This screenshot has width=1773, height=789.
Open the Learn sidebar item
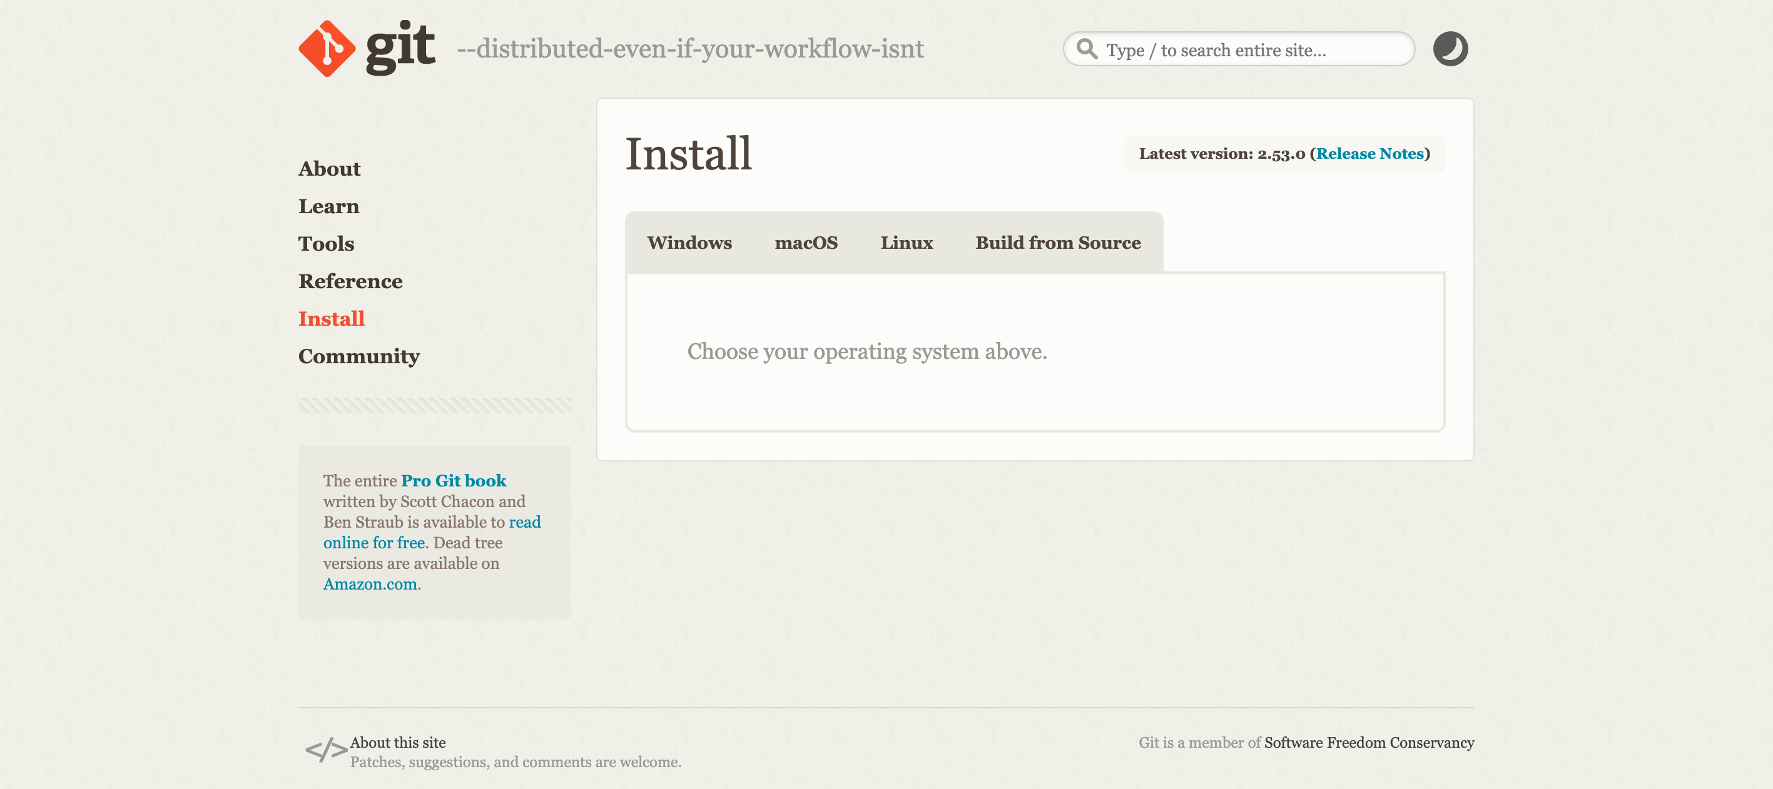[329, 206]
